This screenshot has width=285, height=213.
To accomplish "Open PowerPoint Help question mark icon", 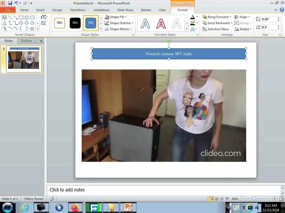I will coord(282,10).
